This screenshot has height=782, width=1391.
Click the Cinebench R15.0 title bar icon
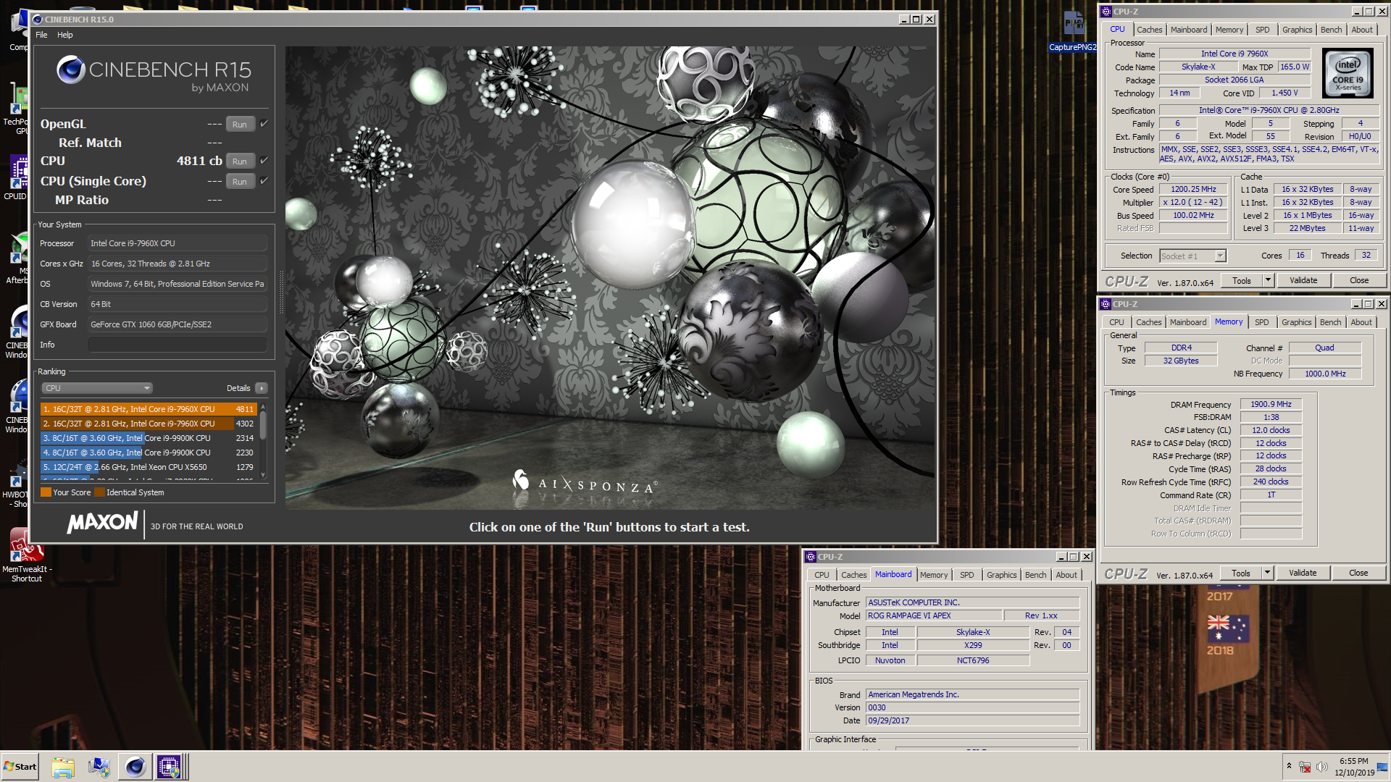[38, 20]
